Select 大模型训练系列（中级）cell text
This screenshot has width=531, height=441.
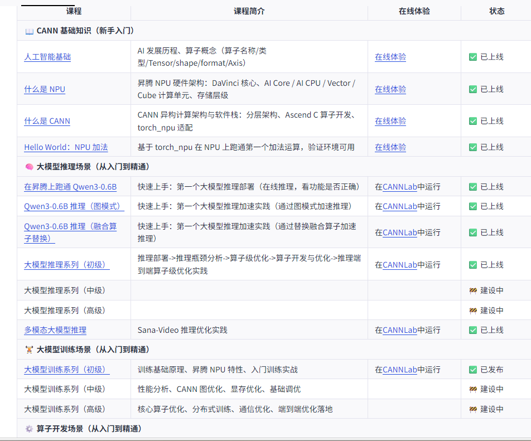[x=65, y=389]
